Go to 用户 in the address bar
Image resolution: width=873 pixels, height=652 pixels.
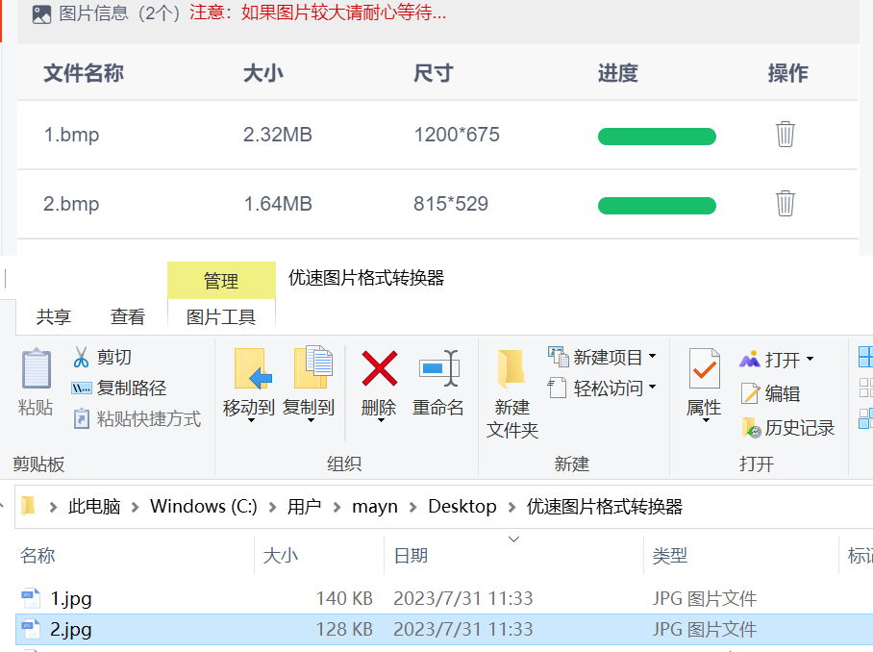(x=304, y=506)
